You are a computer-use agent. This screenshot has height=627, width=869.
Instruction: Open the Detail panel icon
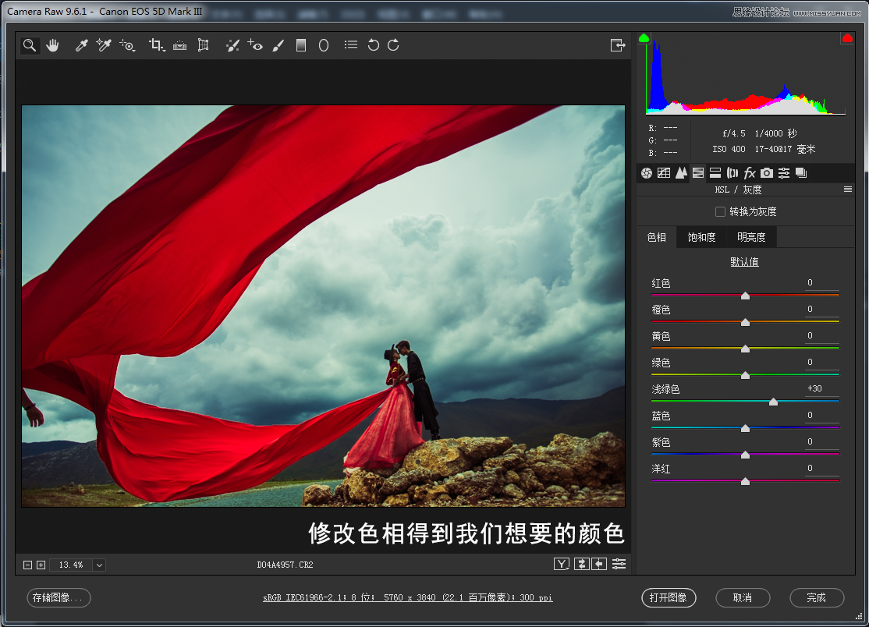681,173
